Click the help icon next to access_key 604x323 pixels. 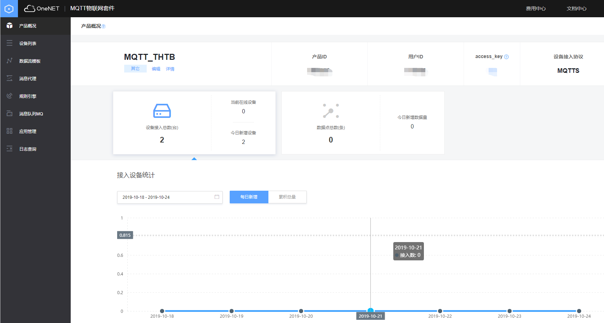[507, 57]
